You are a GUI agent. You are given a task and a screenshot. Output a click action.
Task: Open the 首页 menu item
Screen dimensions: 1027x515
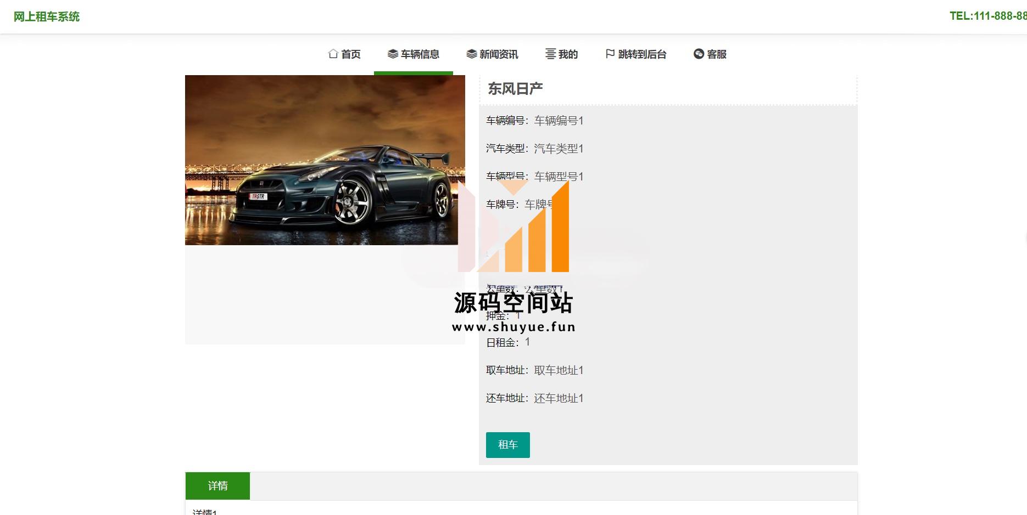click(344, 54)
